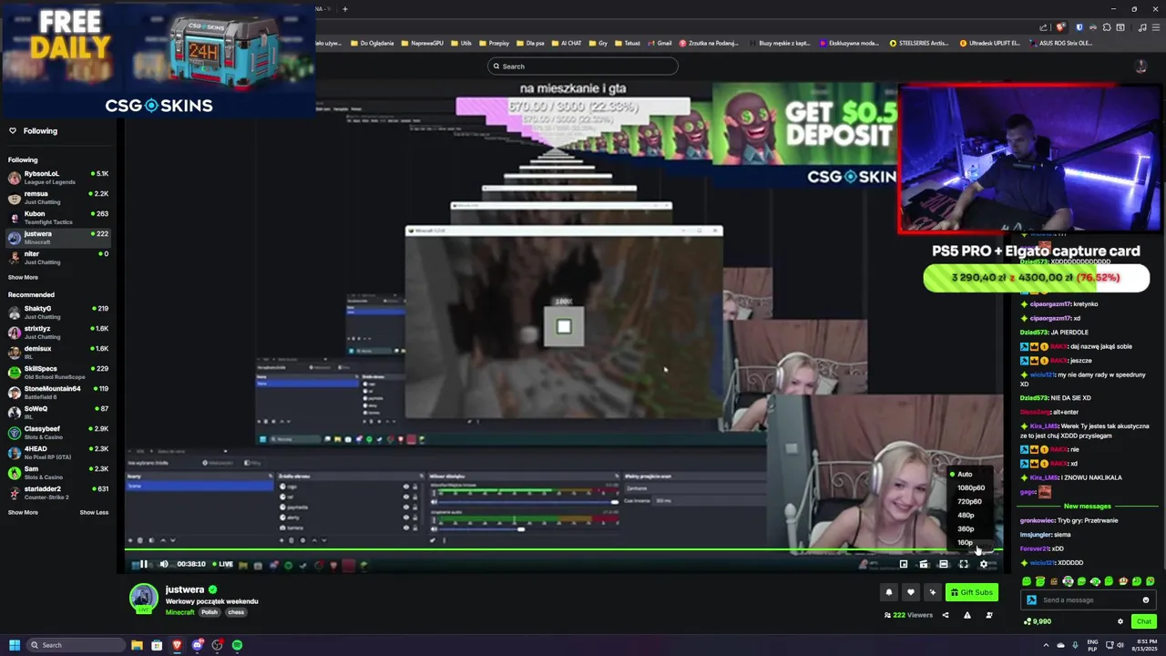Open Do Oglądania bookmarks folder
This screenshot has height=656, width=1166.
coord(373,43)
